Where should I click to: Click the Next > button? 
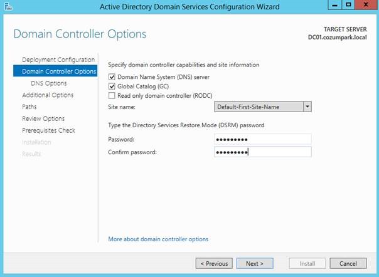tap(255, 263)
